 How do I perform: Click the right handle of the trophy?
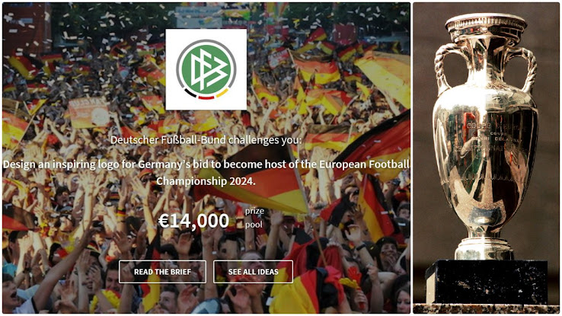524,69
